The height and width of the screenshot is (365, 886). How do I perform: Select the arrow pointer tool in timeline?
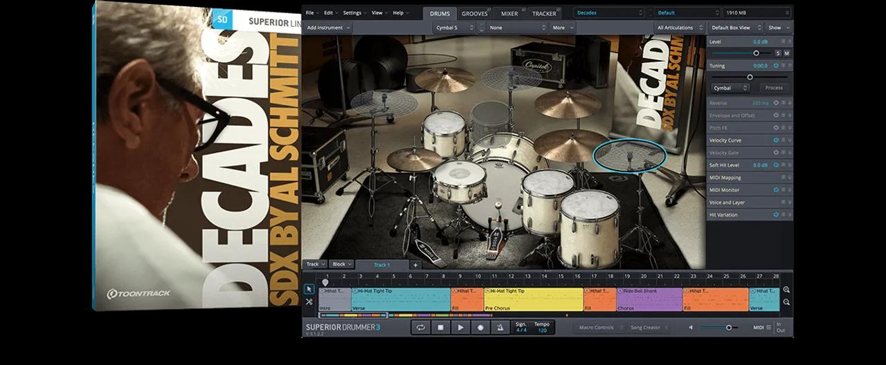[309, 289]
